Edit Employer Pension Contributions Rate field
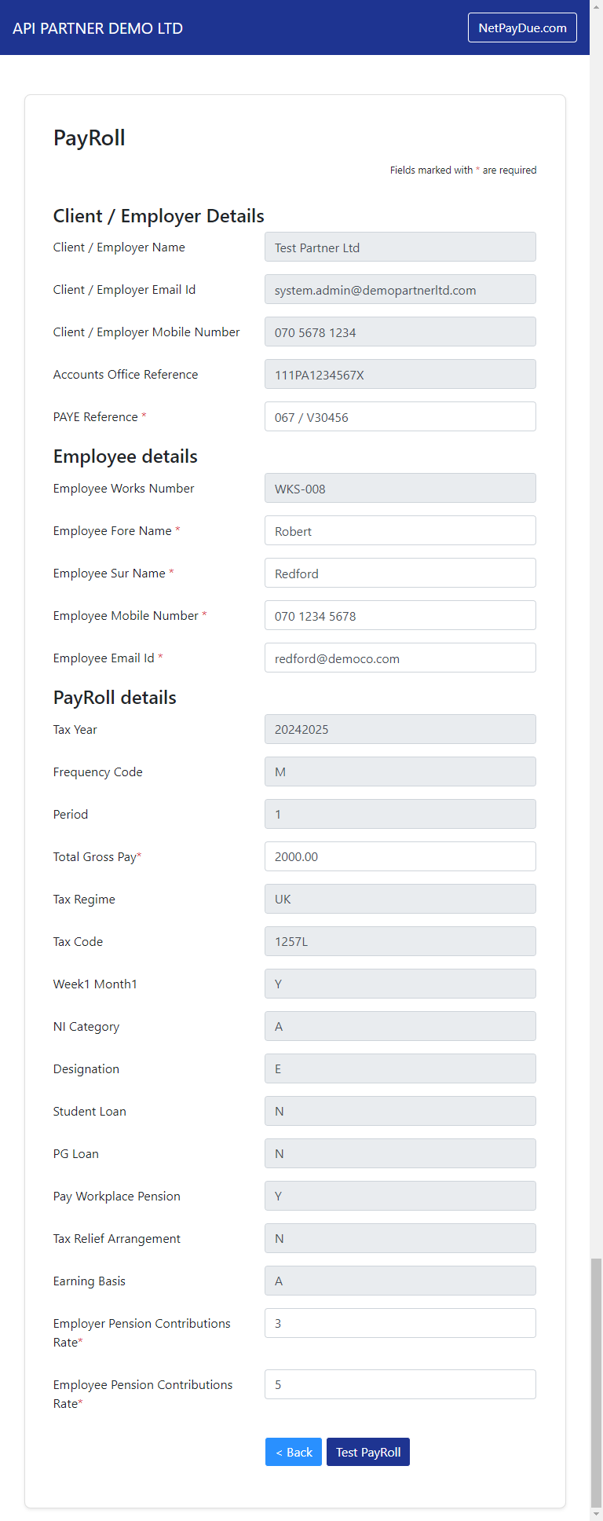 point(400,1323)
